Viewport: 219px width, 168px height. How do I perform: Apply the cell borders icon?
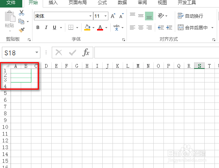click(x=71, y=27)
